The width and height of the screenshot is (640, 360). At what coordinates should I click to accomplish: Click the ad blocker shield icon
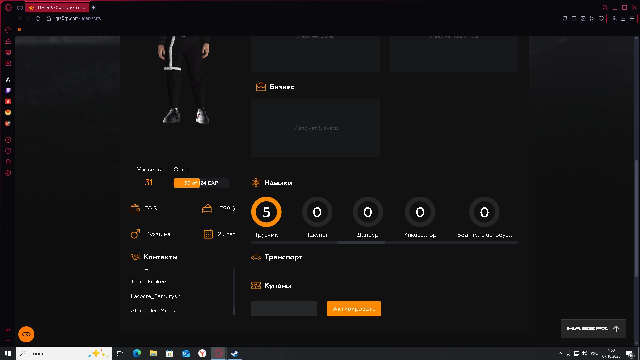[583, 19]
